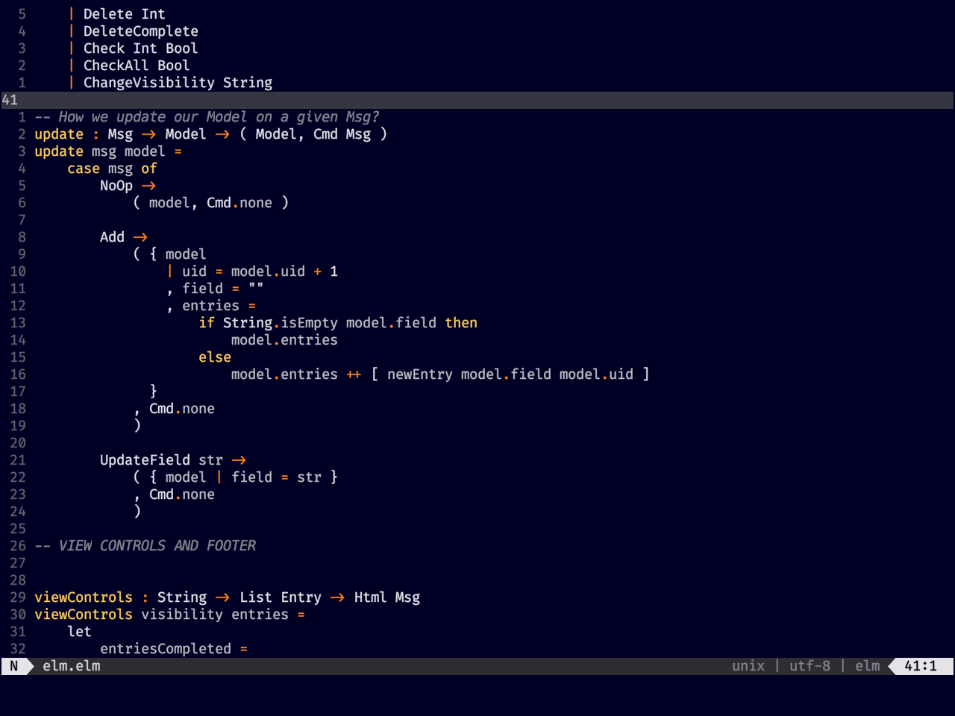Place cursor on 'DeleteComplete' text
Viewport: 955px width, 716px height.
141,31
